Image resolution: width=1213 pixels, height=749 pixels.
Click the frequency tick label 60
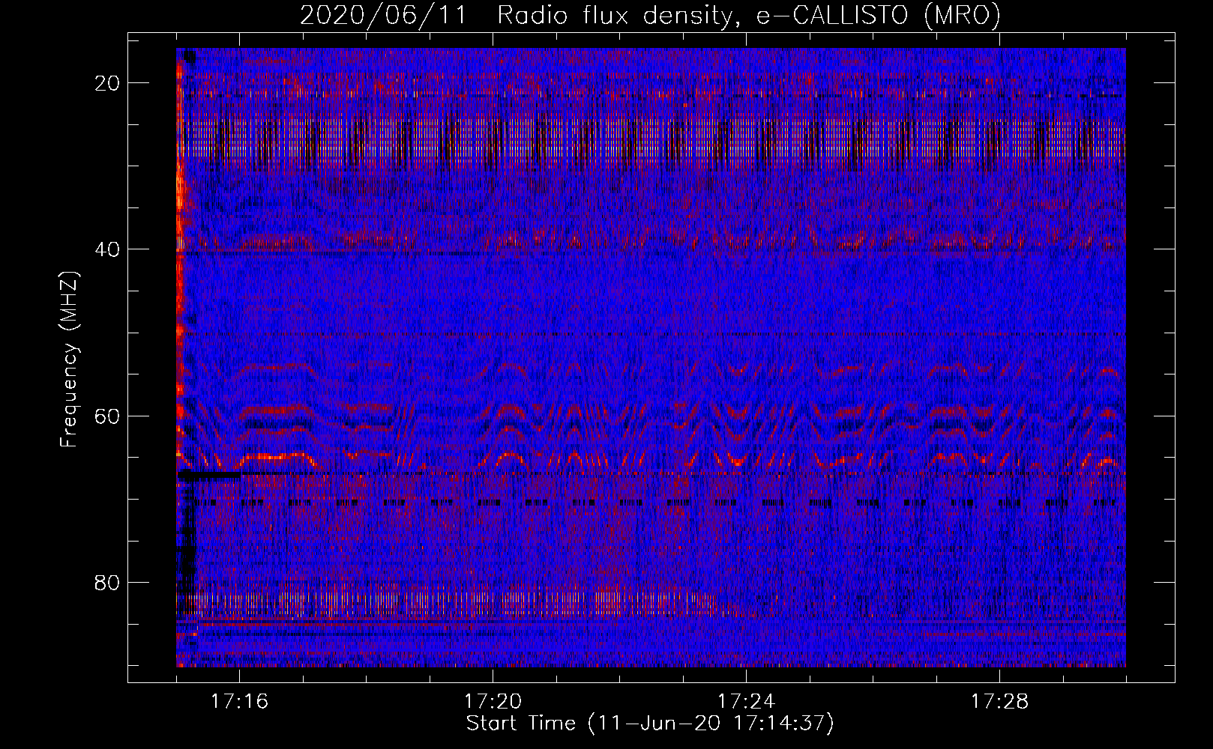click(107, 416)
